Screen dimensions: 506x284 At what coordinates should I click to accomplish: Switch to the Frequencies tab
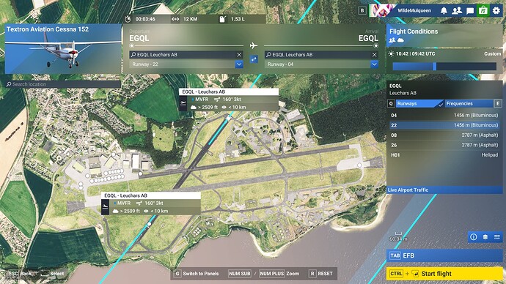click(x=469, y=104)
